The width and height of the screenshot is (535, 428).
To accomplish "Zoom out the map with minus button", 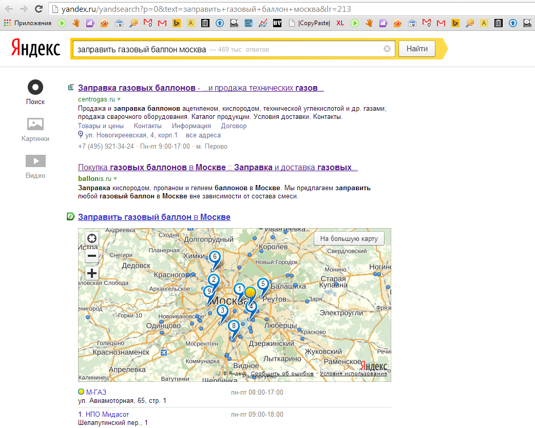I will point(91,256).
